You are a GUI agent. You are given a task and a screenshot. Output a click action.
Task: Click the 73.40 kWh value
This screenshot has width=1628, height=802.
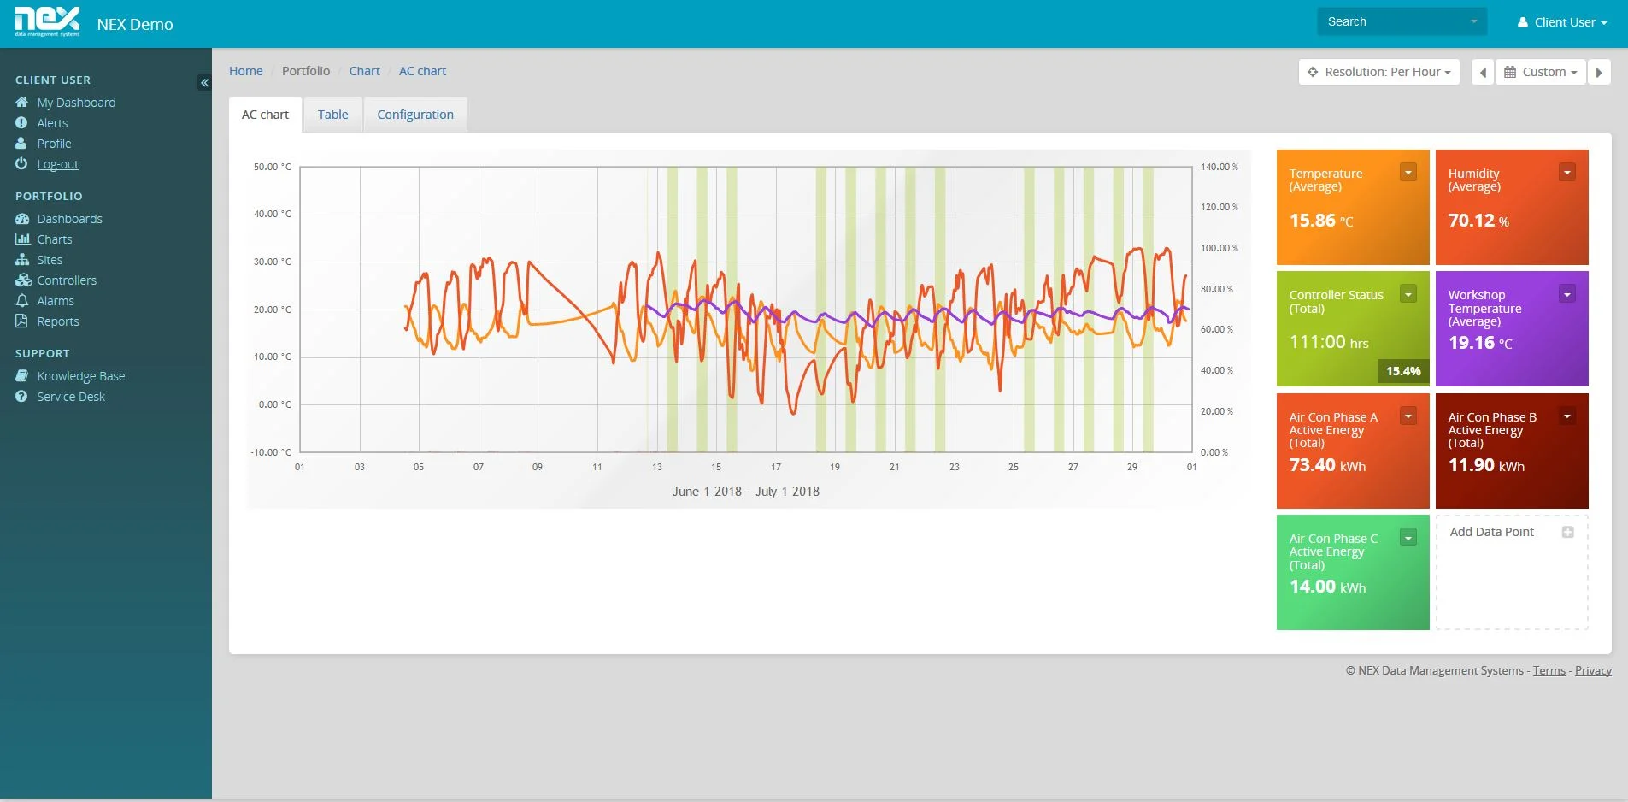(1327, 465)
